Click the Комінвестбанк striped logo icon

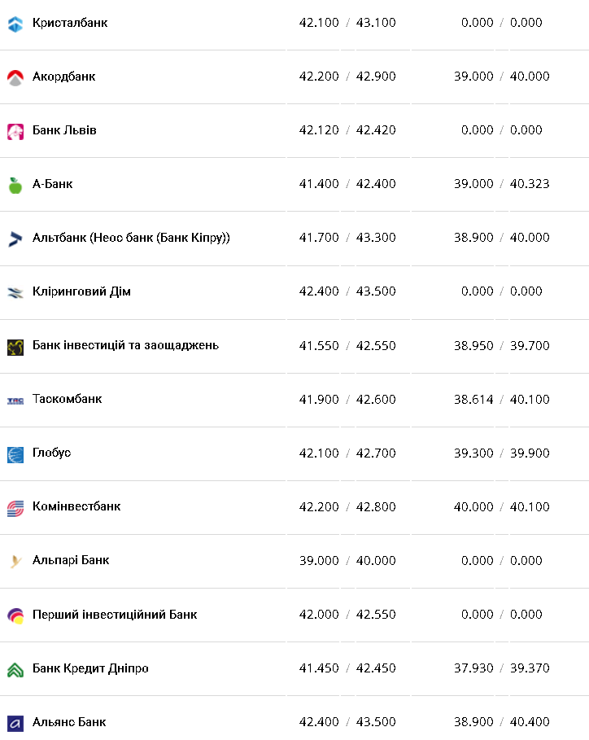click(15, 509)
